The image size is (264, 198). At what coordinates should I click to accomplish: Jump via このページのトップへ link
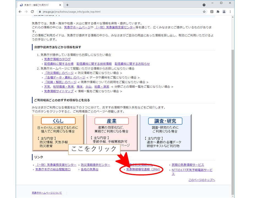[202, 180]
